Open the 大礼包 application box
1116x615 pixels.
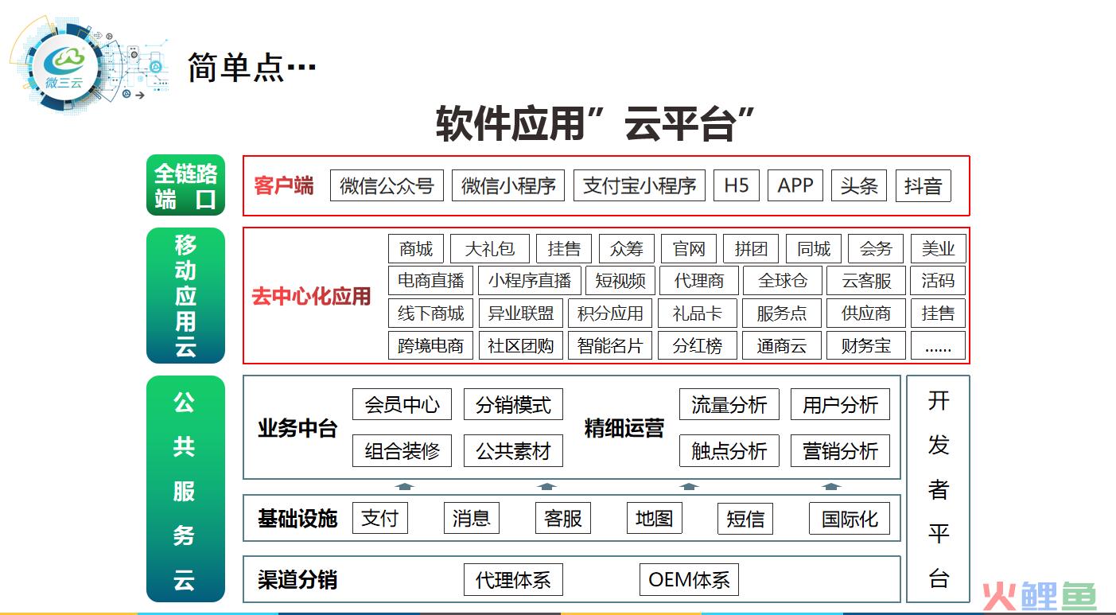click(x=490, y=249)
